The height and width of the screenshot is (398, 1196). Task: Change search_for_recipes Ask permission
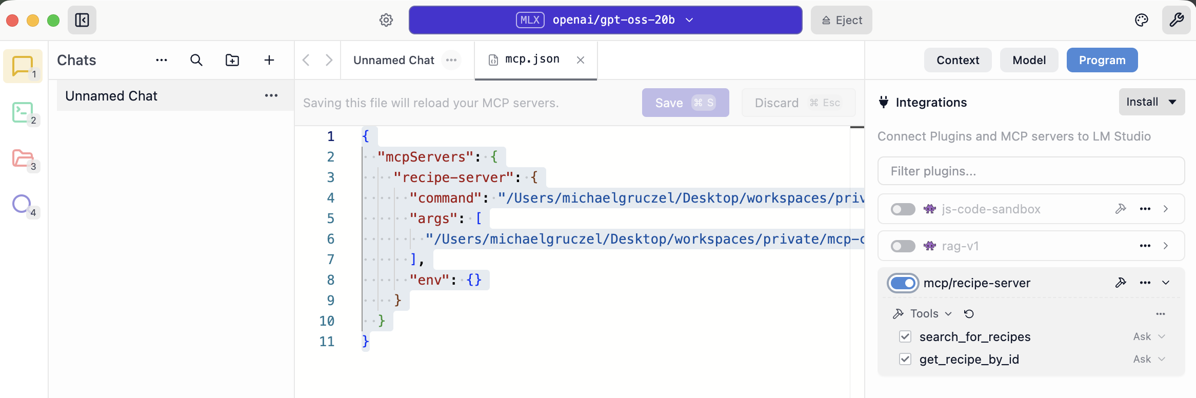tap(1149, 336)
